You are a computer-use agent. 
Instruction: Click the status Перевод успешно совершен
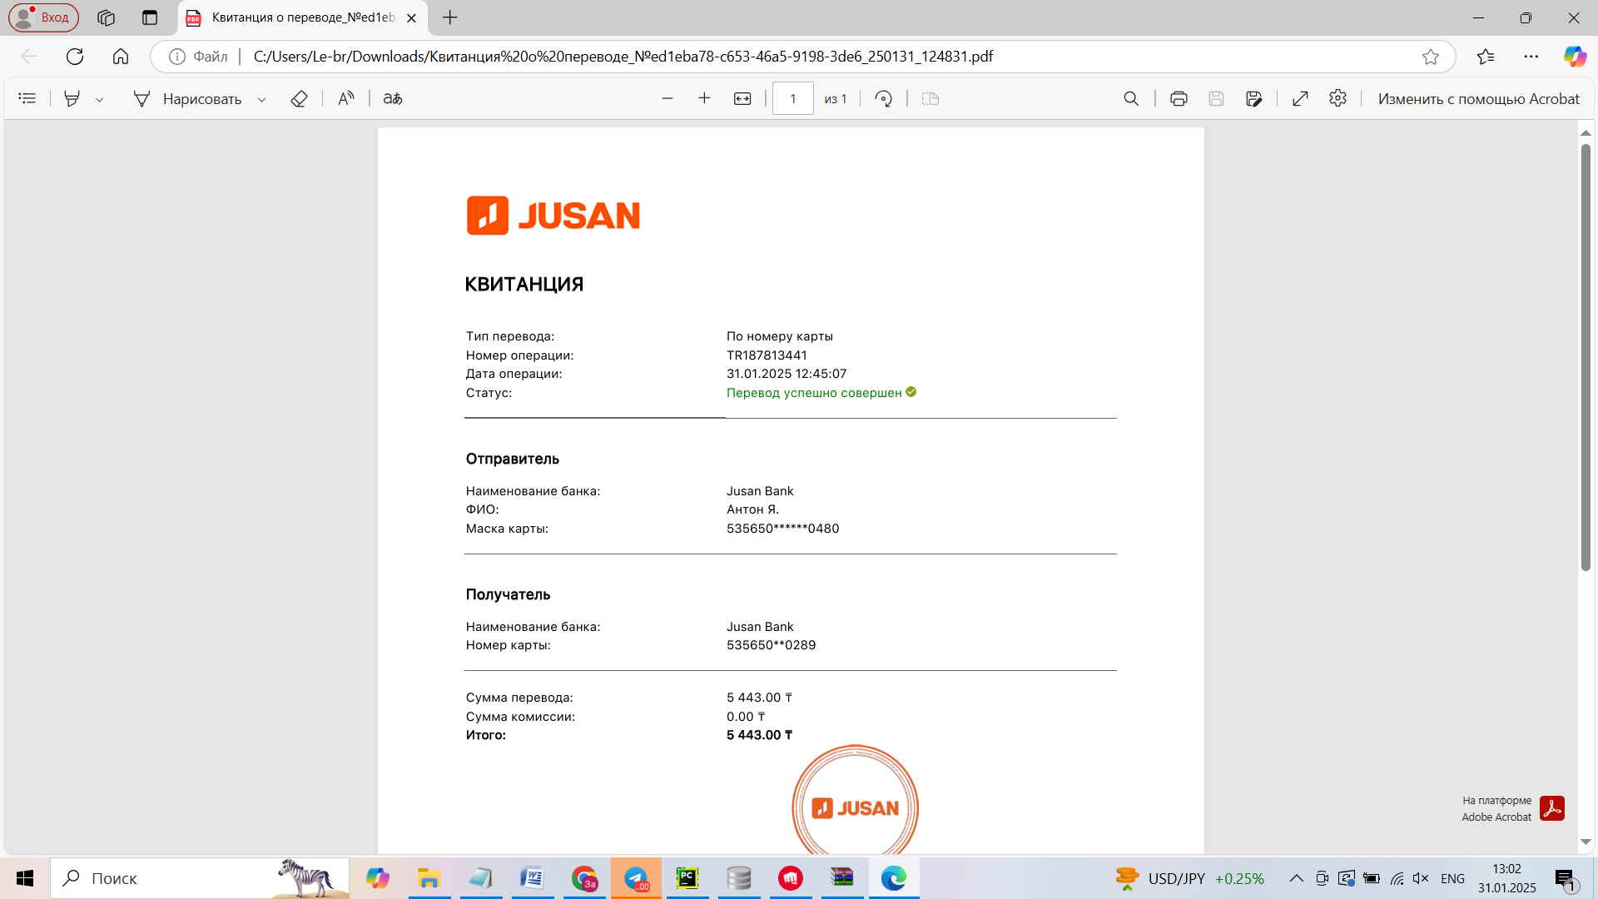[x=814, y=393]
